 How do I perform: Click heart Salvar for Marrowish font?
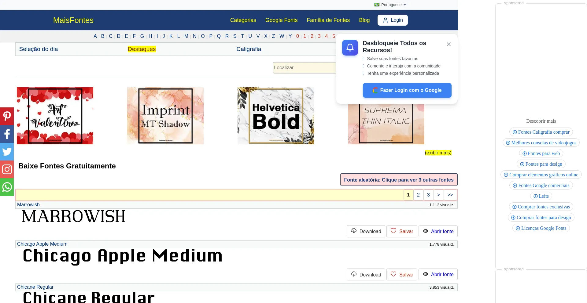tap(402, 231)
